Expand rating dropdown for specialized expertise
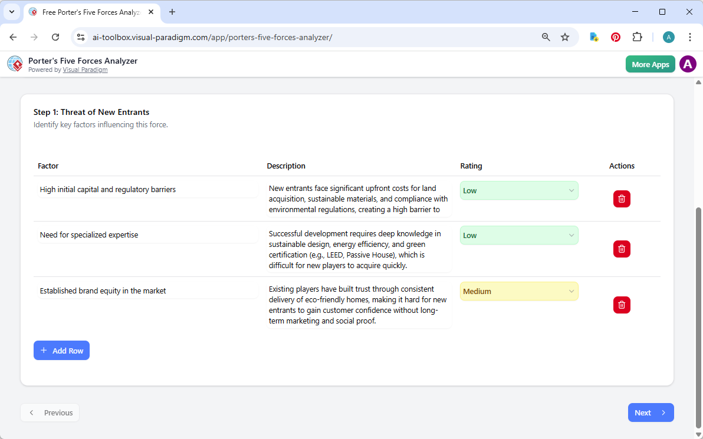The width and height of the screenshot is (703, 439). [518, 235]
